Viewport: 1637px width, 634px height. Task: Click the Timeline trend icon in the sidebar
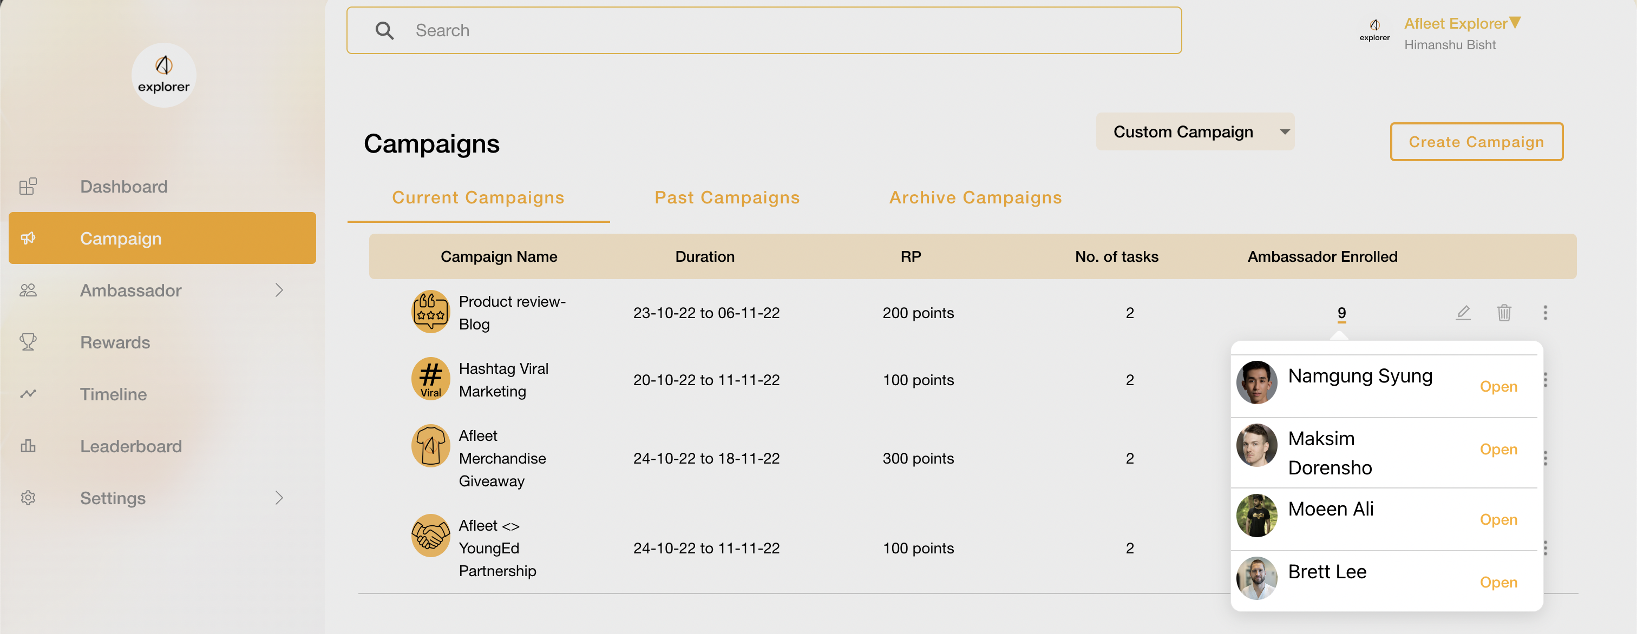click(x=28, y=394)
